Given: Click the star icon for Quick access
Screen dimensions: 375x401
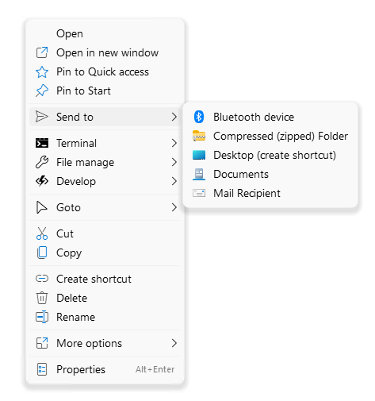Looking at the screenshot, I should pos(42,72).
